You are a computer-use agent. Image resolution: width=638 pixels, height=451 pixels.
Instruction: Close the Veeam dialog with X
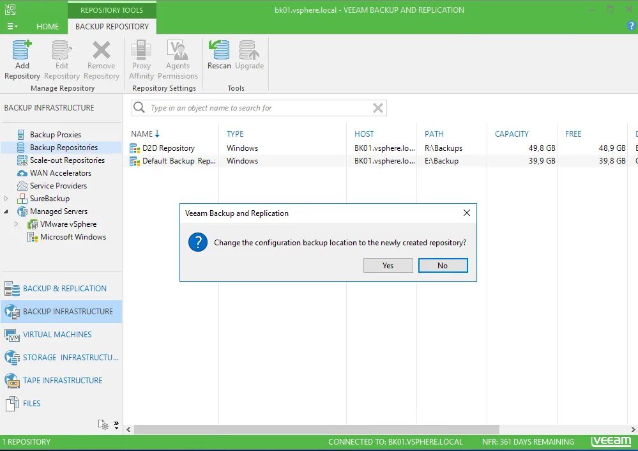click(x=467, y=213)
